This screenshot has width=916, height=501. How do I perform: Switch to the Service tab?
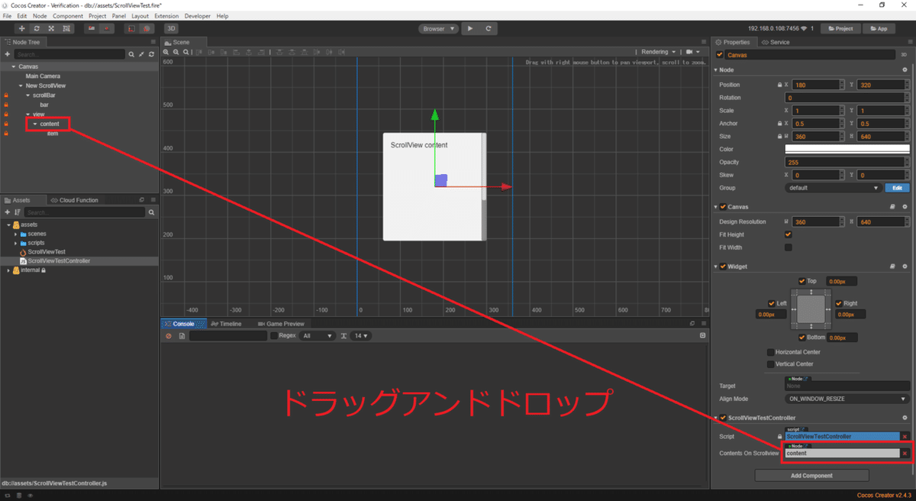(x=776, y=42)
